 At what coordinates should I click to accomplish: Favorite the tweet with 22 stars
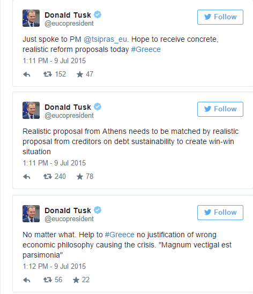click(x=76, y=280)
